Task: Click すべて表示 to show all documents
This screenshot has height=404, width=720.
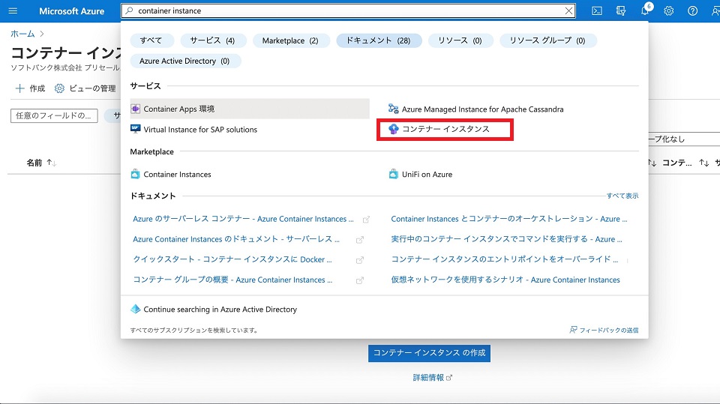Action: click(x=622, y=196)
